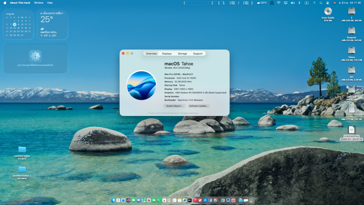
Task: Select the screenshot file on desktop
Action: (352, 129)
